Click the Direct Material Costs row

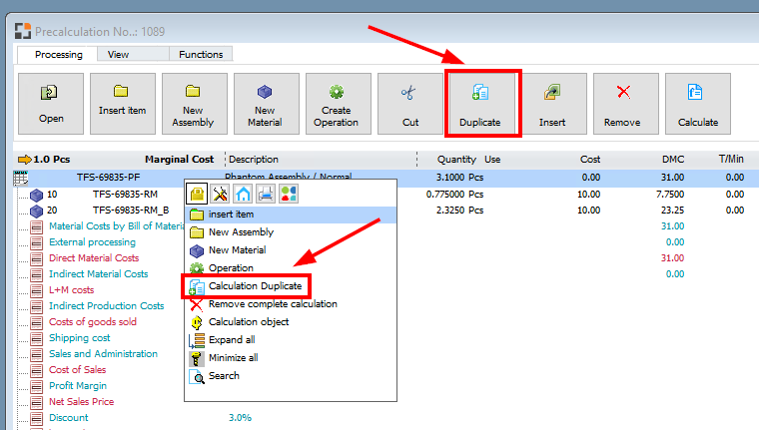point(94,258)
